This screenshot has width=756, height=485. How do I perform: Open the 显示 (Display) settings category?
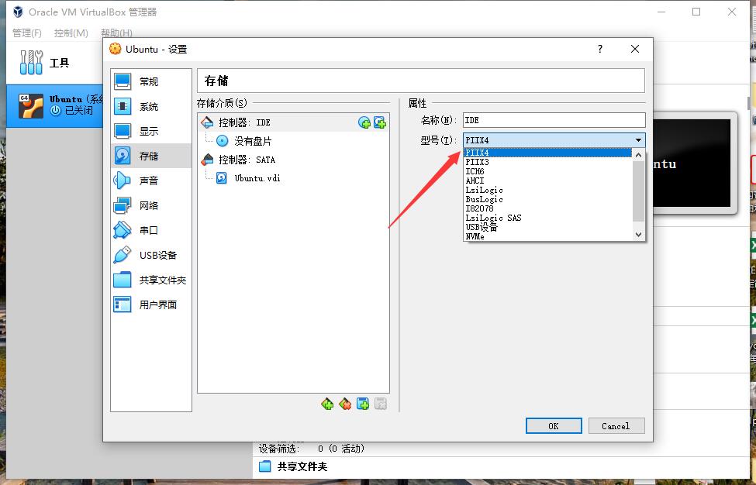[x=151, y=131]
